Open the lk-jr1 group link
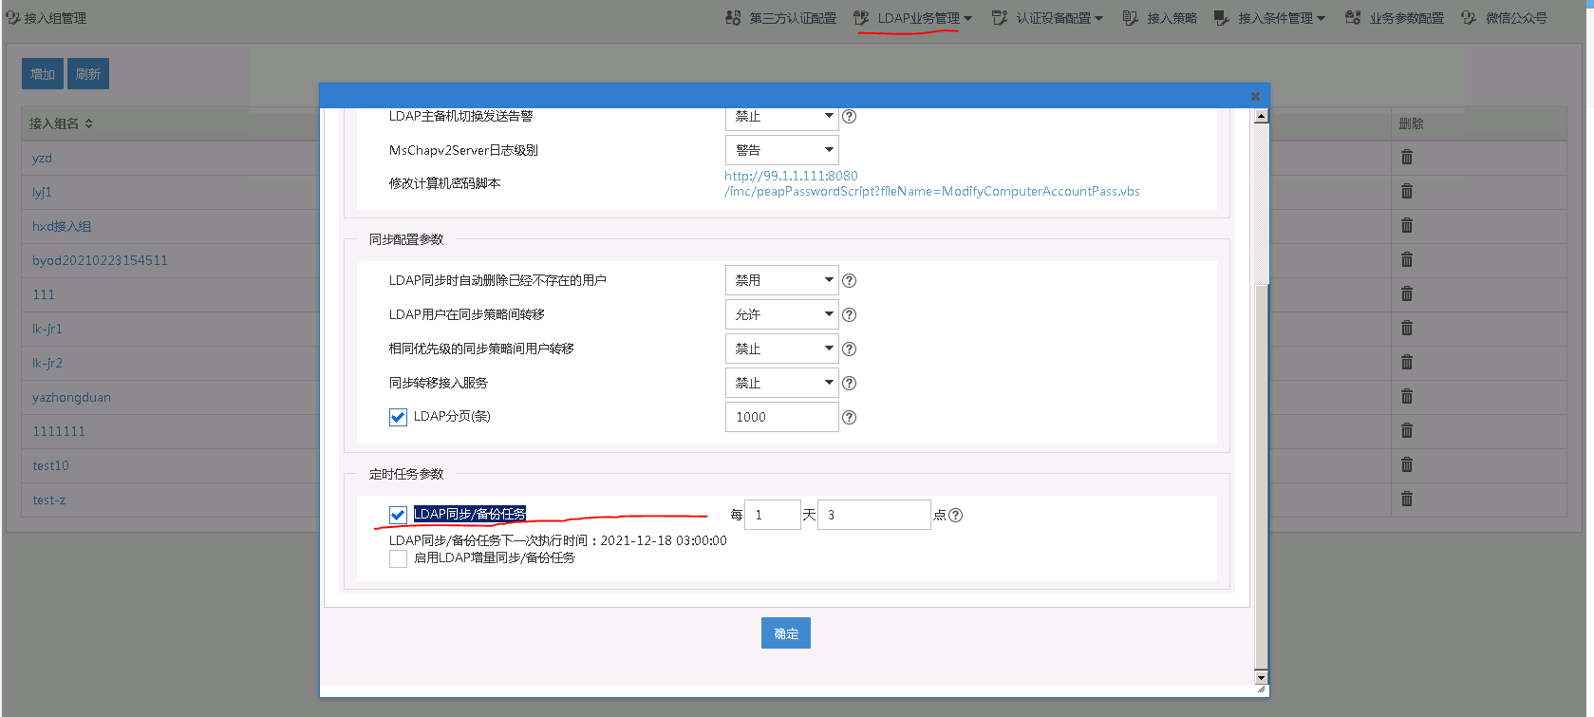 47,329
